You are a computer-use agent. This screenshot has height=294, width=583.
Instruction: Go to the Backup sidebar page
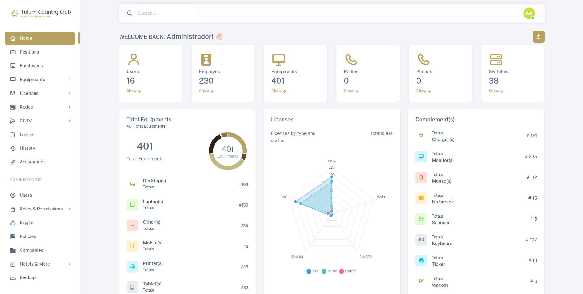[x=28, y=277]
